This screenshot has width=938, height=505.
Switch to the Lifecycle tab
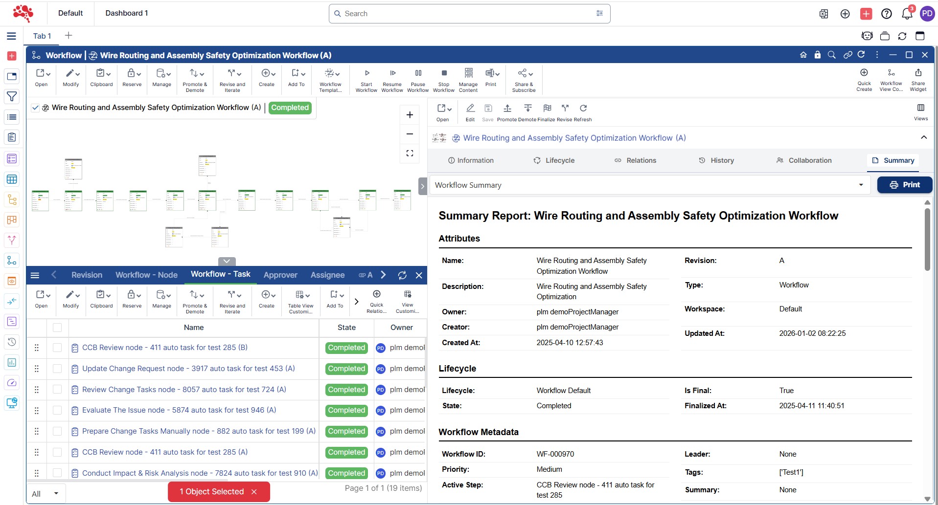point(554,160)
